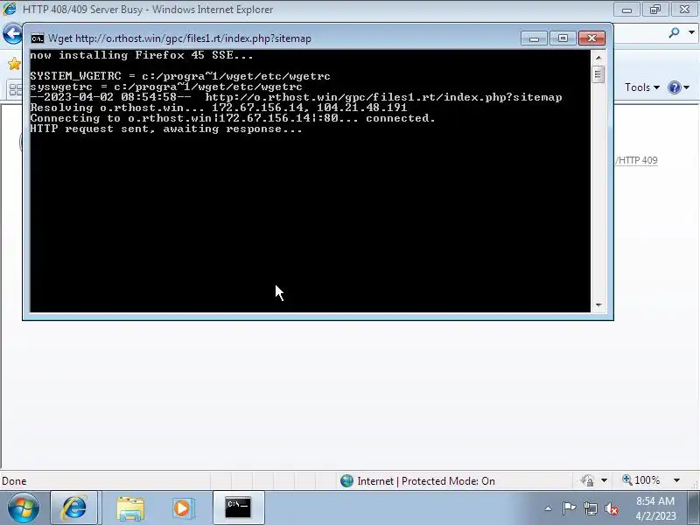This screenshot has height=525, width=700.
Task: Click the 100% zoom level button
Action: [x=641, y=480]
